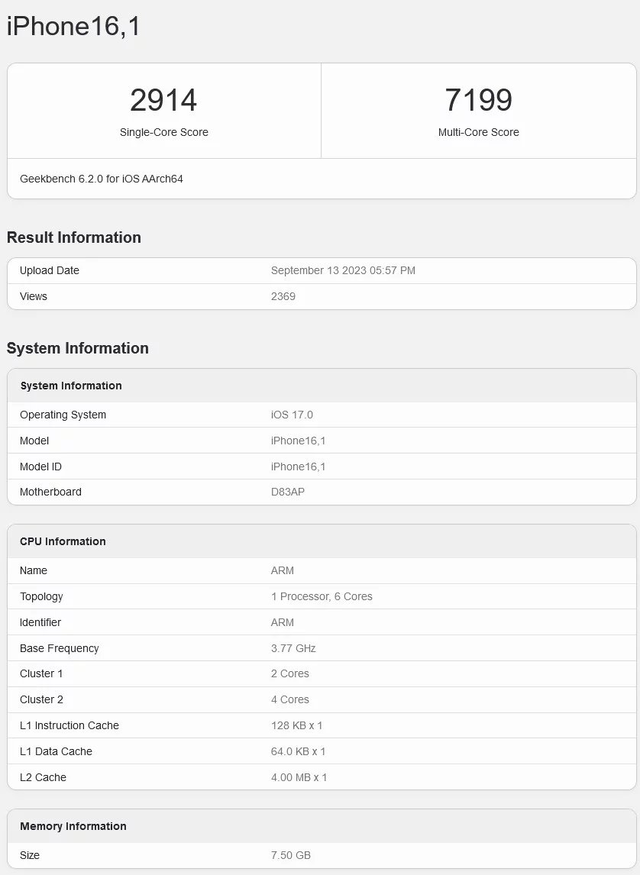The image size is (640, 875).
Task: Open the System Information section header
Action: point(78,348)
